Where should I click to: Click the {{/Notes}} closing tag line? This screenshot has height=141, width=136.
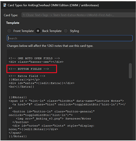(18, 136)
